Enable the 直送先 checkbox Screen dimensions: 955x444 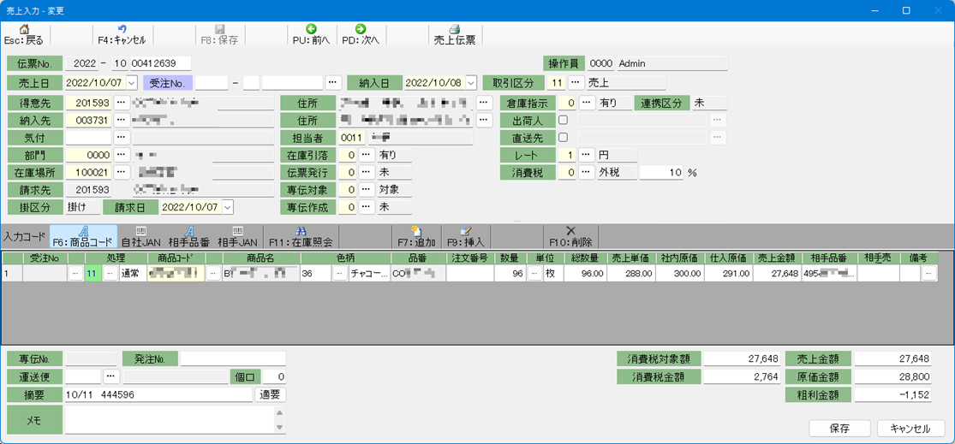tap(563, 137)
